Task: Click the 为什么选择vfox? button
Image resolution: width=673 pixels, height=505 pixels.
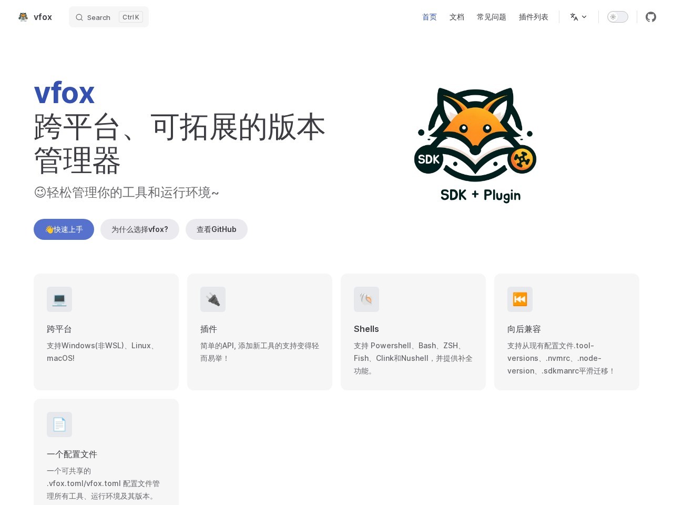Action: pyautogui.click(x=140, y=229)
